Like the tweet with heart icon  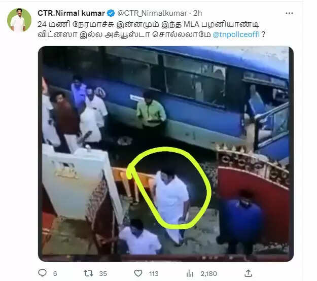138,273
